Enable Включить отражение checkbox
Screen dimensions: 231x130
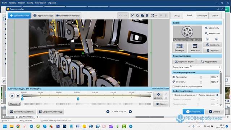tap(174, 95)
